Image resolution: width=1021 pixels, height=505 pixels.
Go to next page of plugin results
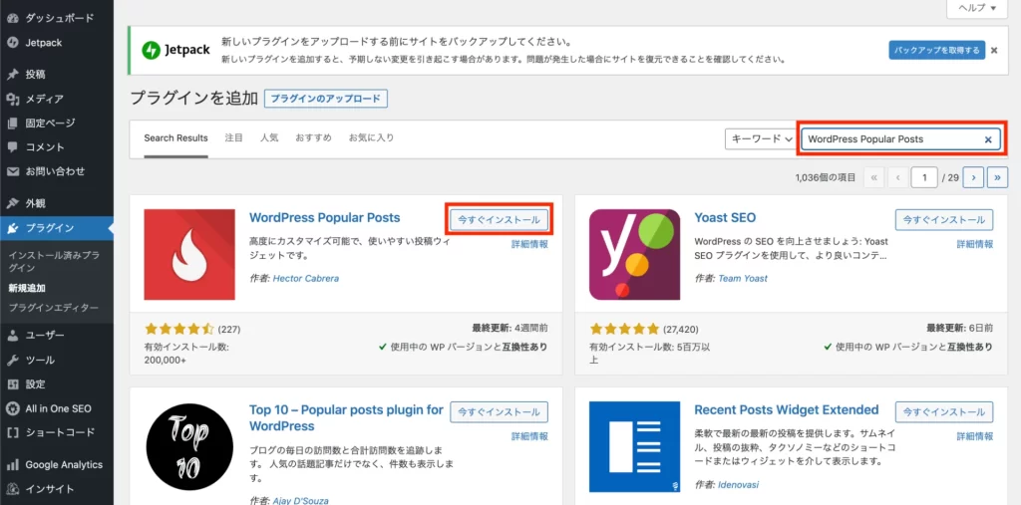click(x=973, y=177)
